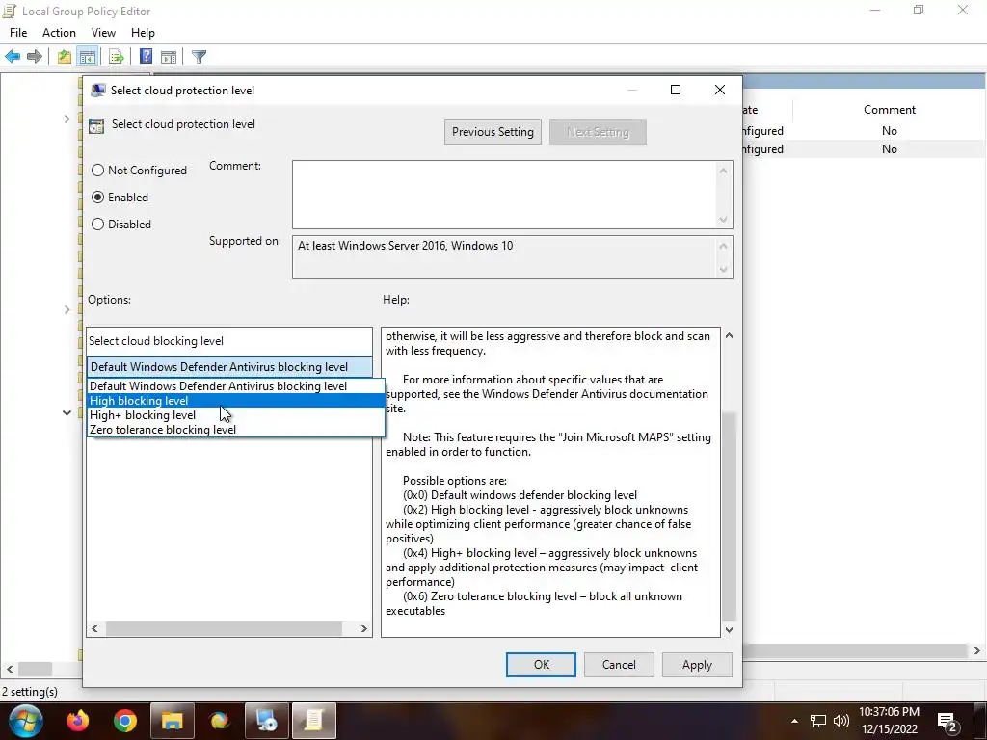Click the clock showing 10:37:06 PM

(889, 712)
